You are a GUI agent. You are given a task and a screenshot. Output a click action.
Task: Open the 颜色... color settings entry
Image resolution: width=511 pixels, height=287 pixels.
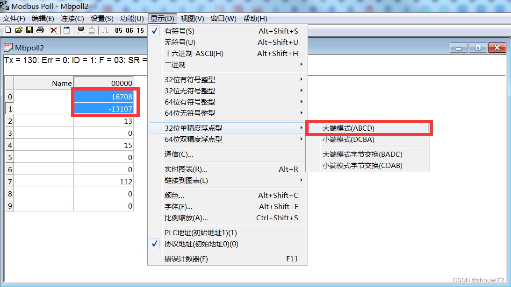228,195
